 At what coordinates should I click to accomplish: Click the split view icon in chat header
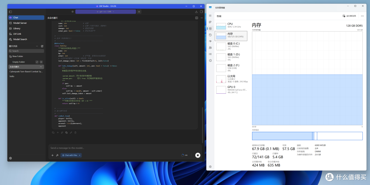tap(197, 18)
